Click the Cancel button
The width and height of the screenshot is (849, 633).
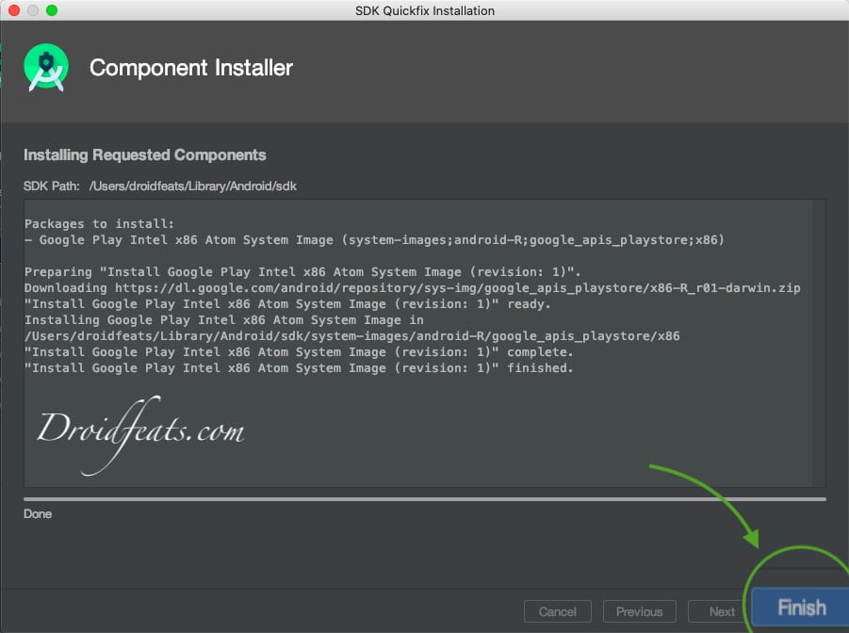coord(557,610)
